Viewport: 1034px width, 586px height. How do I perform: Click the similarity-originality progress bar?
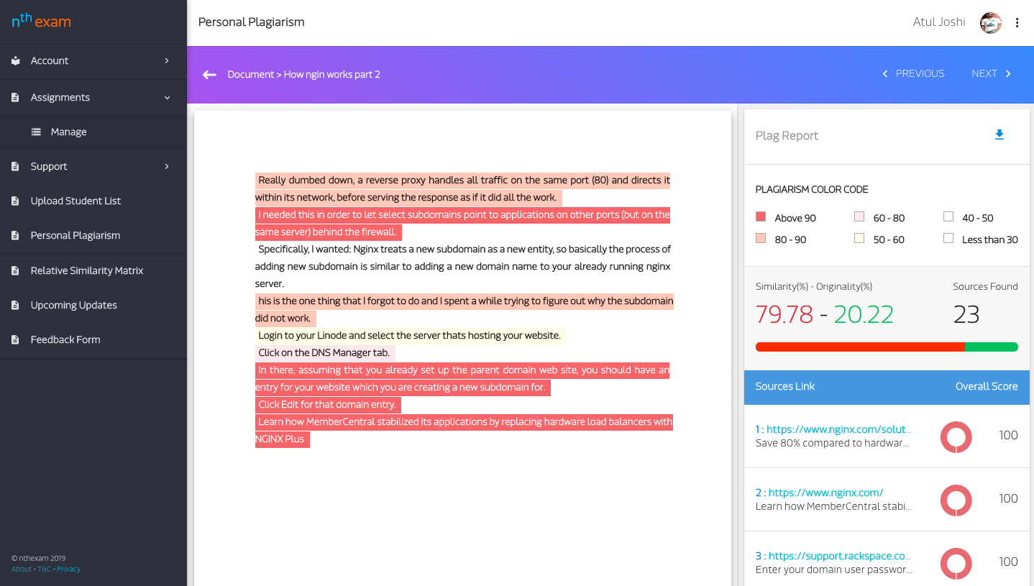[x=887, y=347]
